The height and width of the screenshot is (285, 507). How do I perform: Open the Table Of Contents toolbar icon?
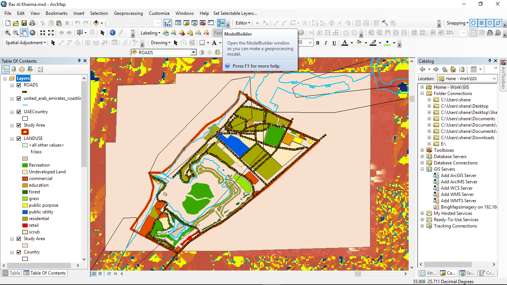178,23
